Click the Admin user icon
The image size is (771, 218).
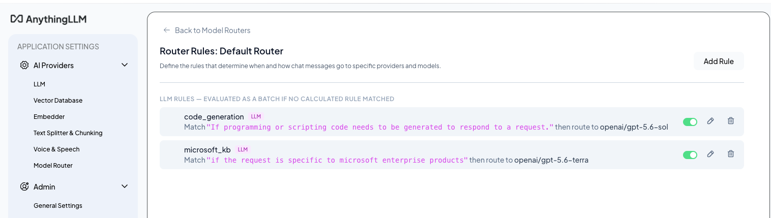(x=24, y=186)
